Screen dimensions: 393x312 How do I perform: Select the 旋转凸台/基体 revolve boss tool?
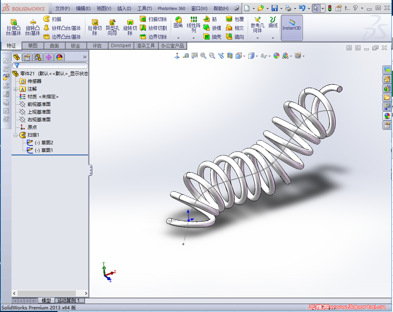(x=33, y=27)
